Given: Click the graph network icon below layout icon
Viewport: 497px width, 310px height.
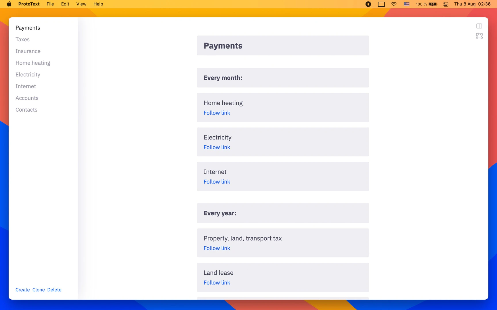Looking at the screenshot, I should [x=479, y=36].
